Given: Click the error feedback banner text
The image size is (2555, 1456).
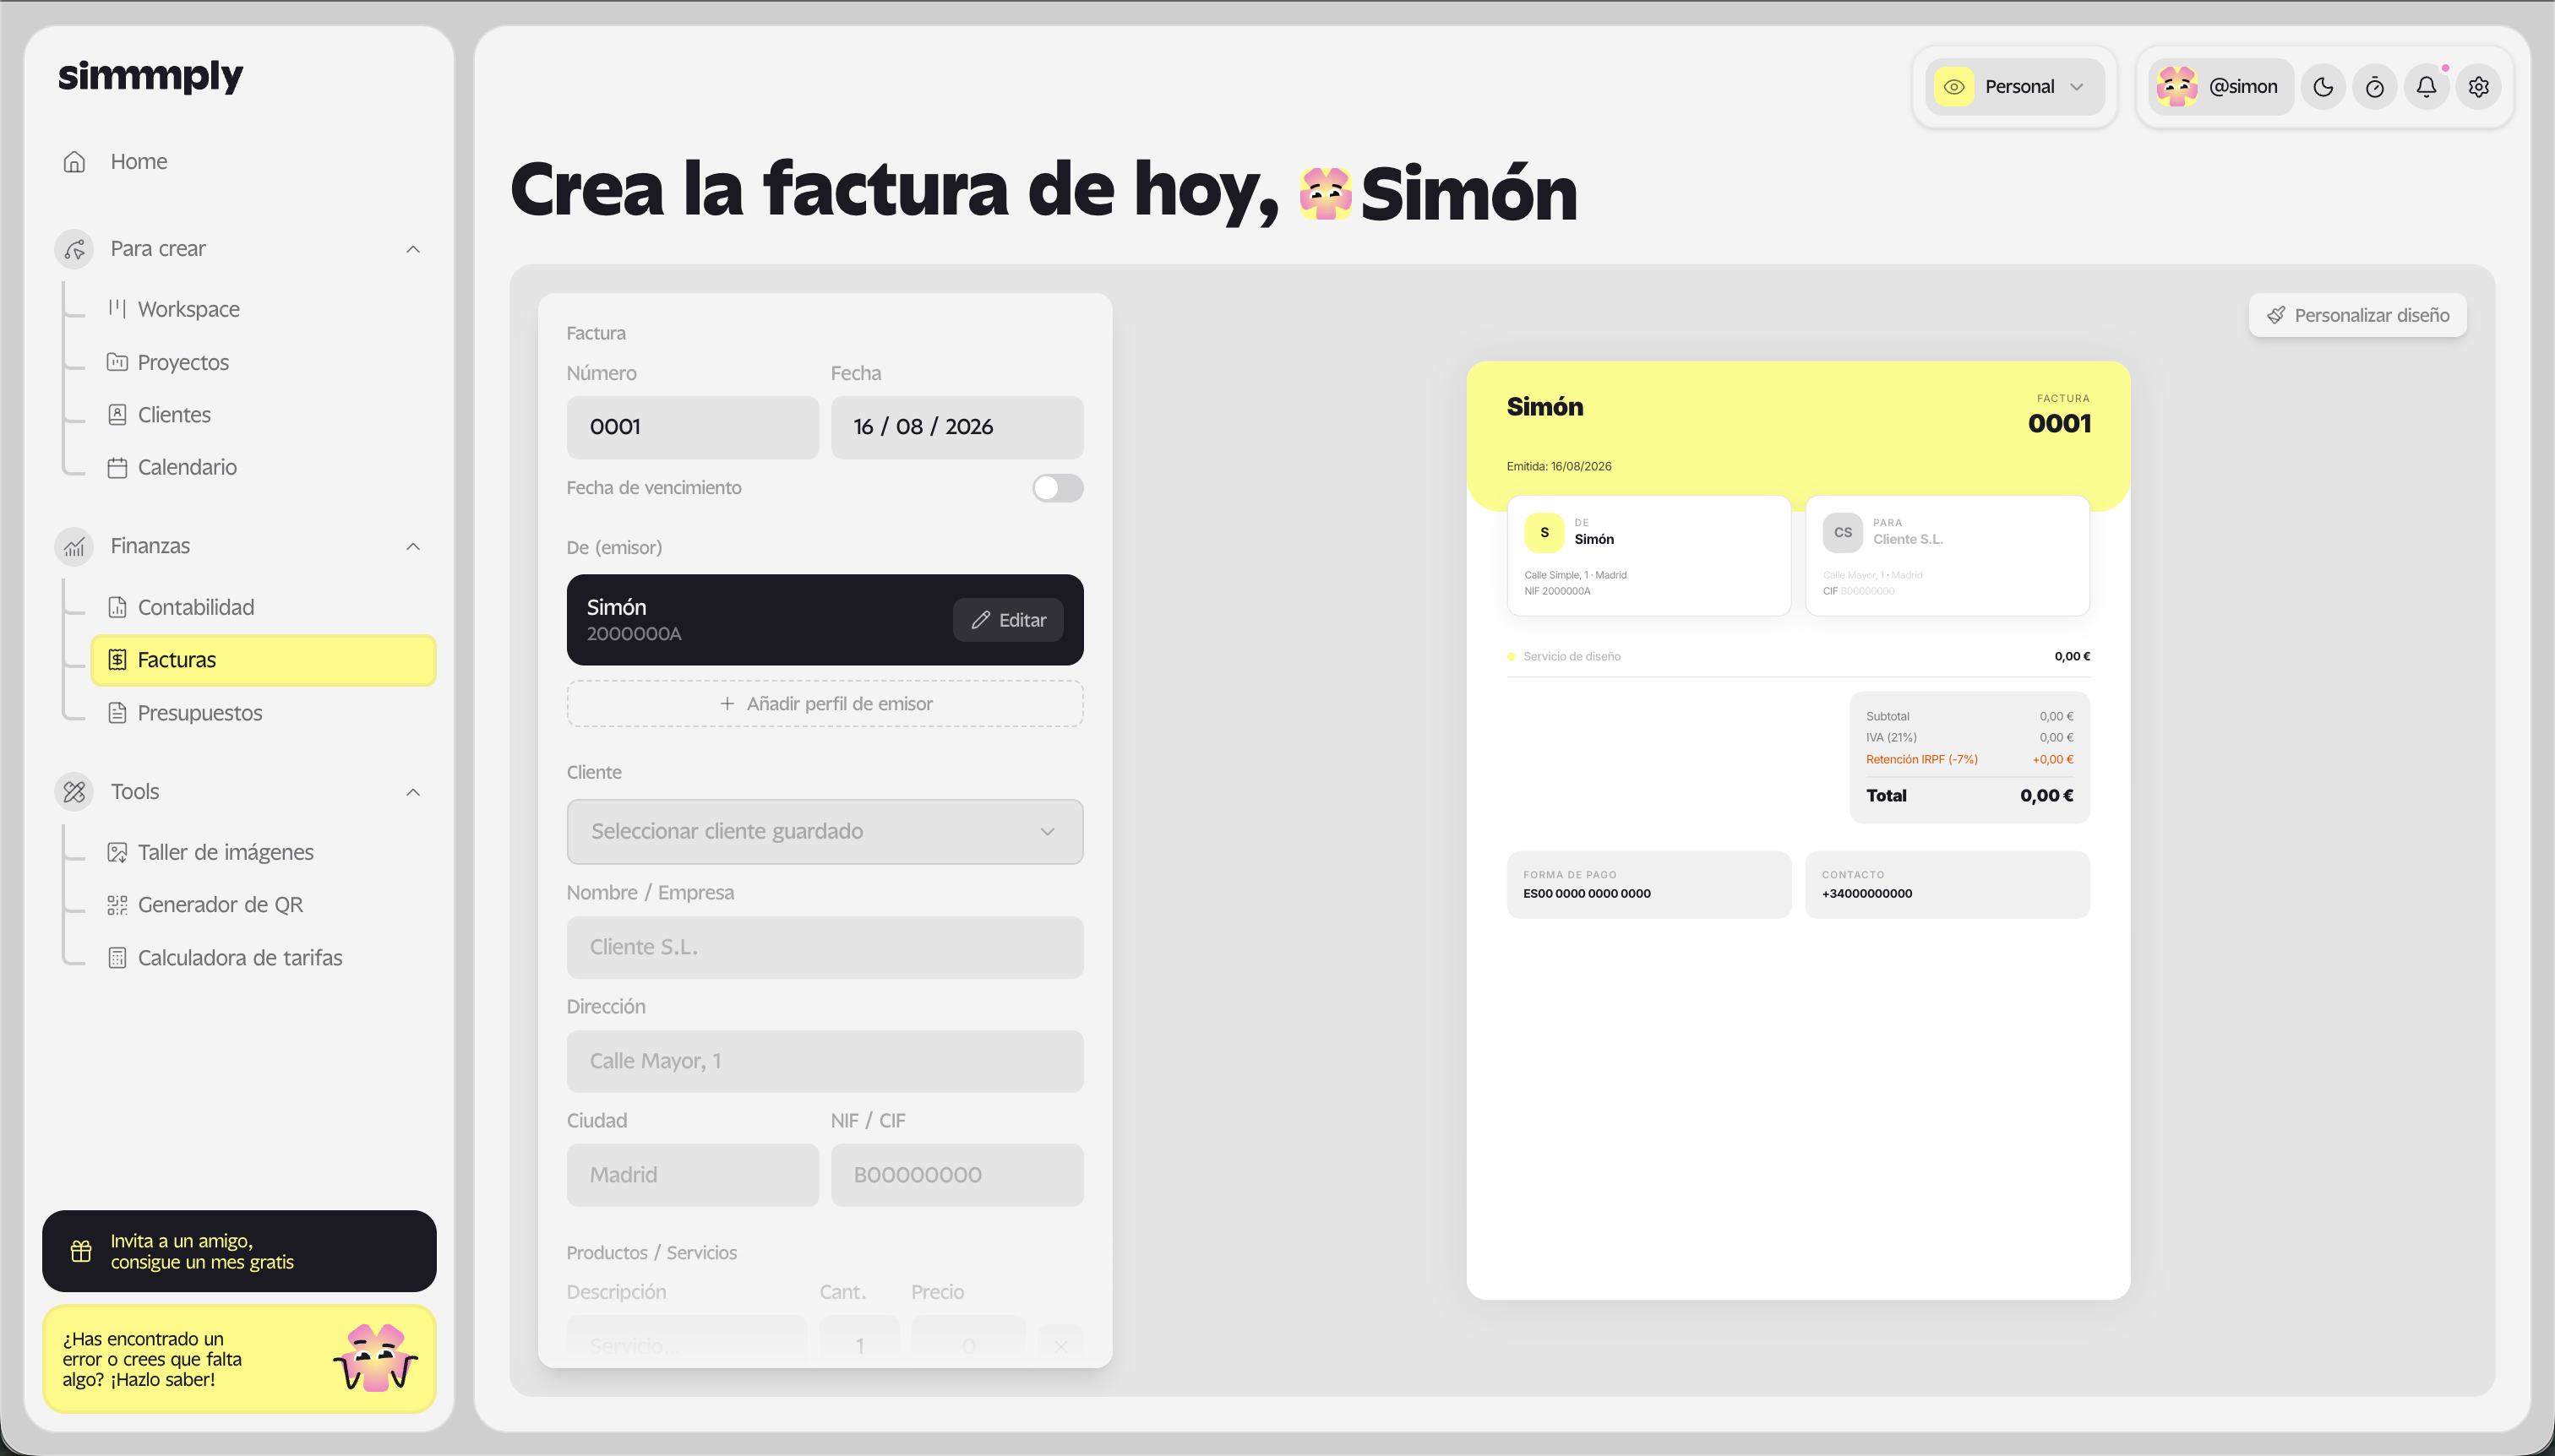Looking at the screenshot, I should tap(152, 1359).
